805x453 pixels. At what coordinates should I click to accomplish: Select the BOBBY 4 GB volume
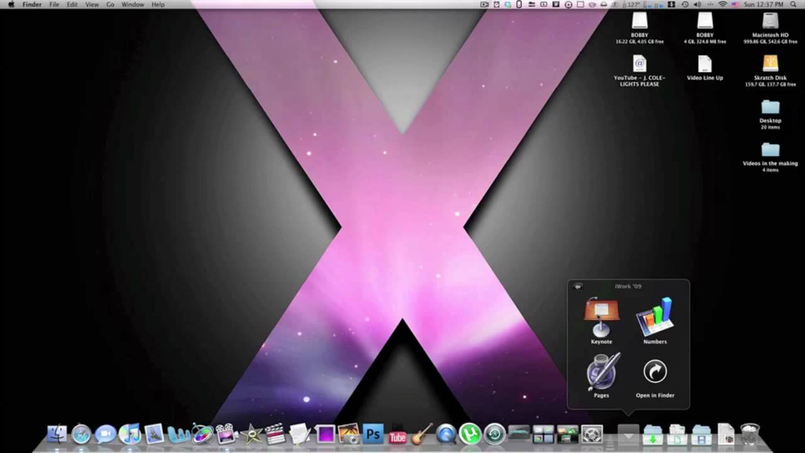(705, 21)
